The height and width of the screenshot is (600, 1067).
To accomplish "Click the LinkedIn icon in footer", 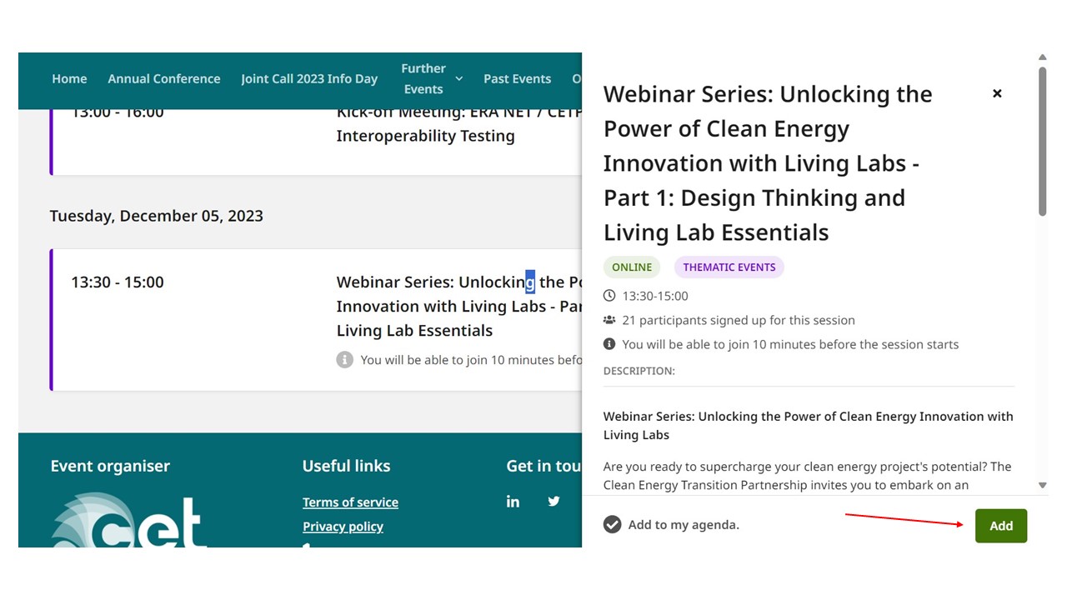I will [x=513, y=501].
